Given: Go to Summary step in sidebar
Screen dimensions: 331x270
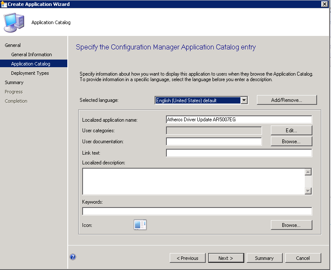Looking at the screenshot, I should point(14,82).
